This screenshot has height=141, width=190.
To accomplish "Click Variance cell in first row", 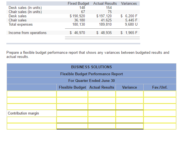I will tap(129, 94).
